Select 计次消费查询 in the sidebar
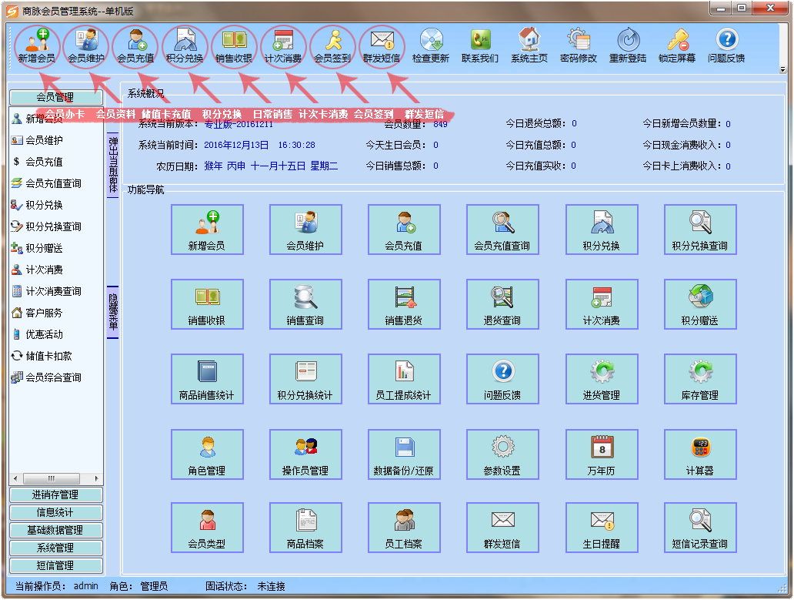Image resolution: width=794 pixels, height=600 pixels. 47,291
